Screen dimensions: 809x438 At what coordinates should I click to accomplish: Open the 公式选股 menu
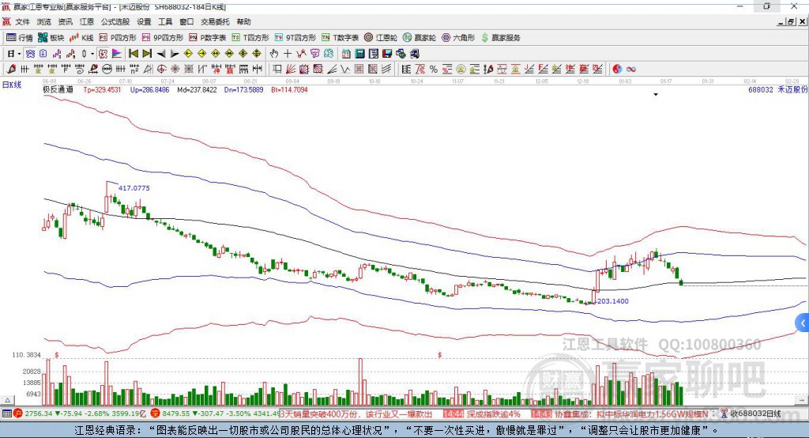[115, 21]
